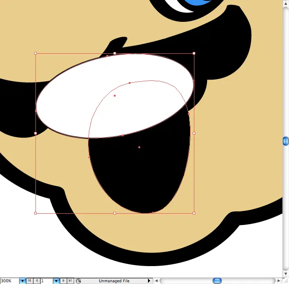Open the zoom level dropdown arrow

tap(22, 281)
